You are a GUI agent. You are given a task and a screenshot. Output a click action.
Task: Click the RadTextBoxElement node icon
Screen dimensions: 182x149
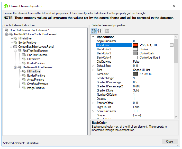[20, 51]
